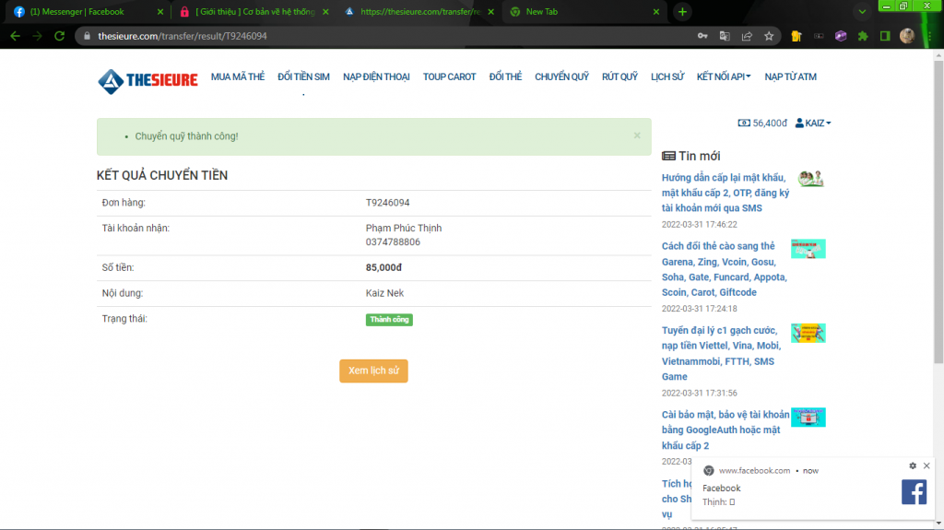Open the browser Extensions puzzle icon
944x530 pixels.
point(863,36)
